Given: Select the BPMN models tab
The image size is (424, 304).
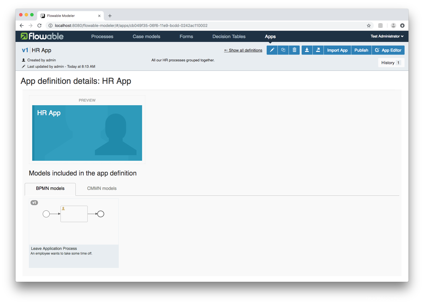Looking at the screenshot, I should tap(50, 189).
